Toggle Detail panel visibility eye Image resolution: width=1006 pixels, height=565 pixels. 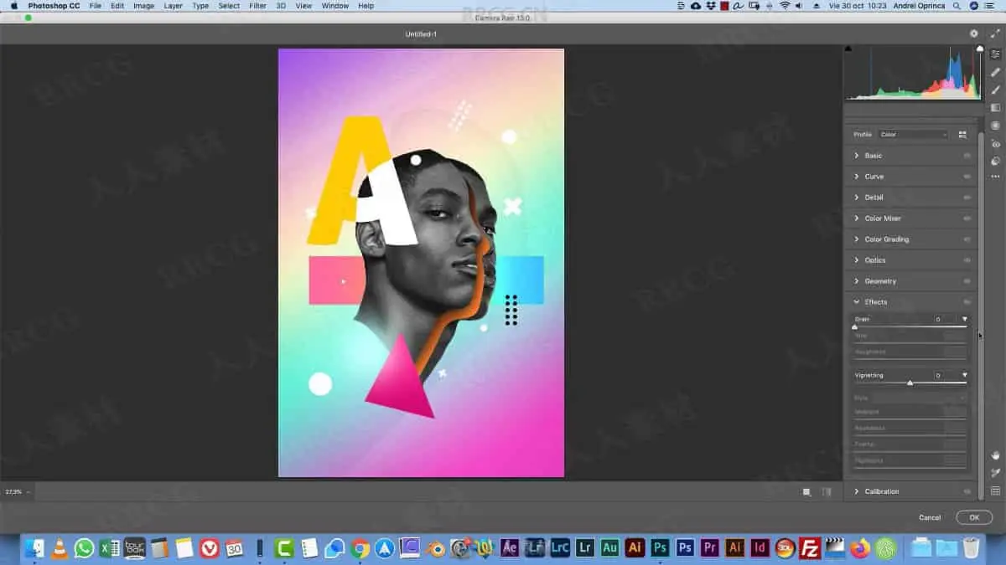pos(967,198)
